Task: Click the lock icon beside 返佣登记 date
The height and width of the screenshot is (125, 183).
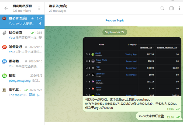Action: click(26, 47)
